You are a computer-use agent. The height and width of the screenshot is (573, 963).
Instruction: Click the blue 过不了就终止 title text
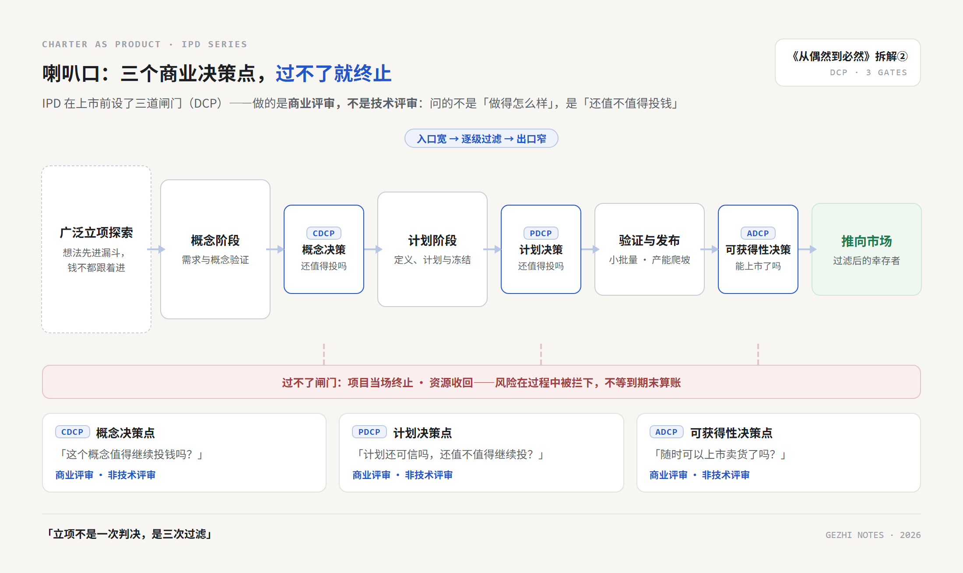pos(334,73)
